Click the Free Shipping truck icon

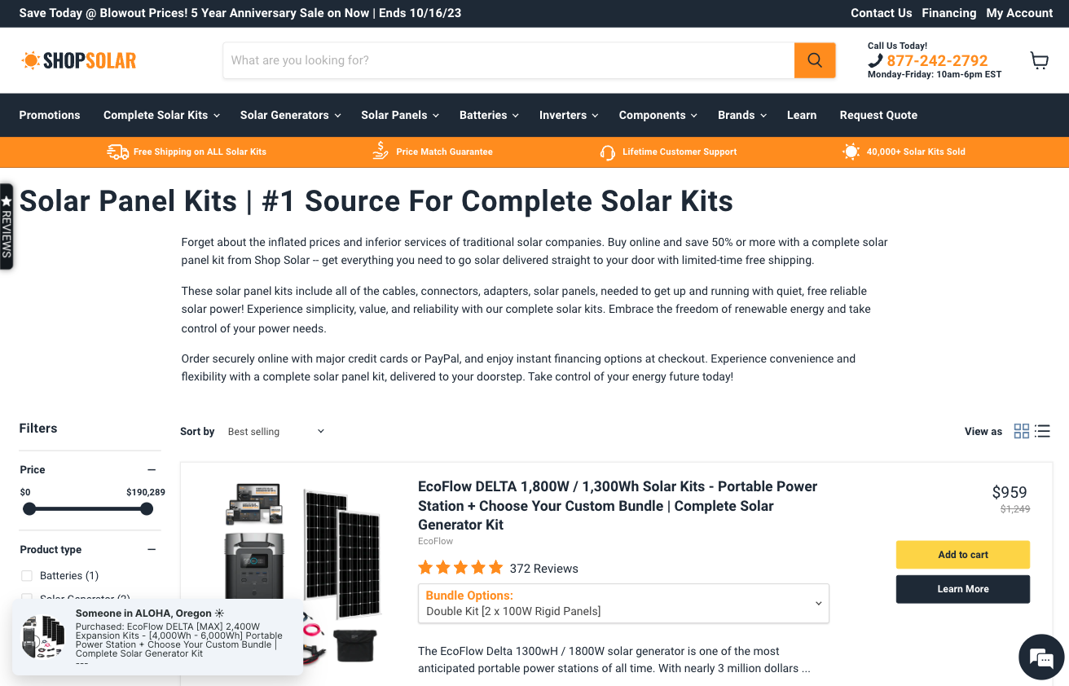[x=118, y=152]
